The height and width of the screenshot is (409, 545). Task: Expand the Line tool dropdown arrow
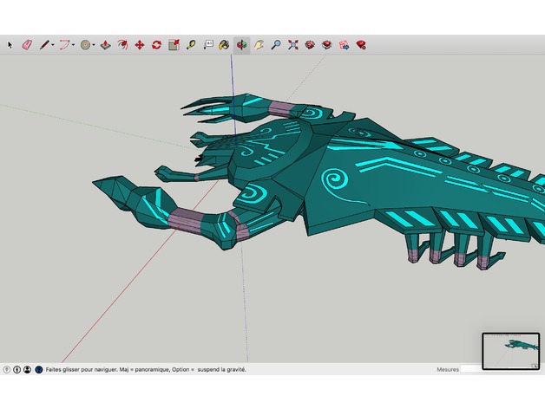(x=52, y=45)
